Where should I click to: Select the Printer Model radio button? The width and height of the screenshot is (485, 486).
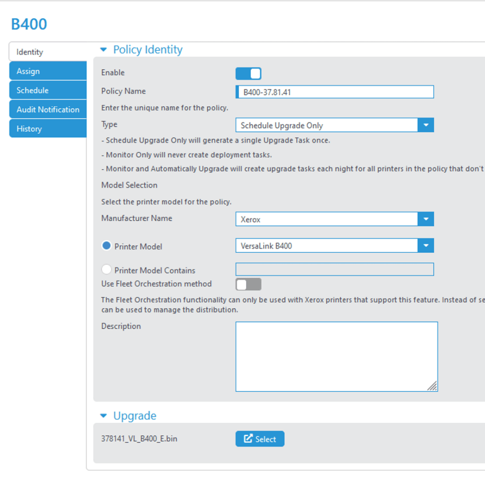point(107,246)
